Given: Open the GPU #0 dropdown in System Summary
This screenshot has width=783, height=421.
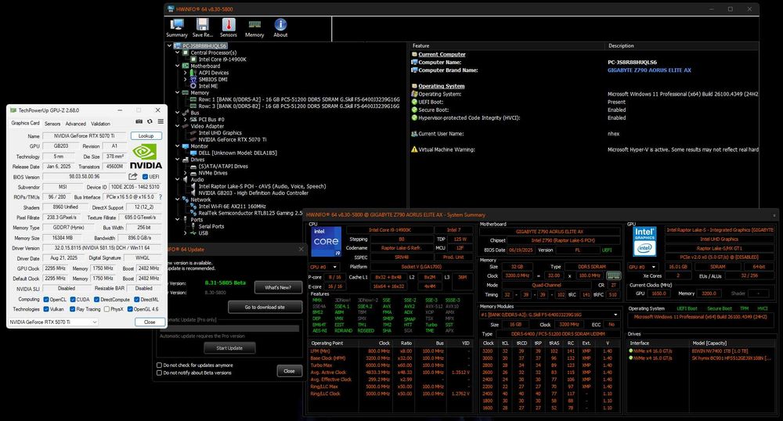Looking at the screenshot, I should [x=643, y=267].
